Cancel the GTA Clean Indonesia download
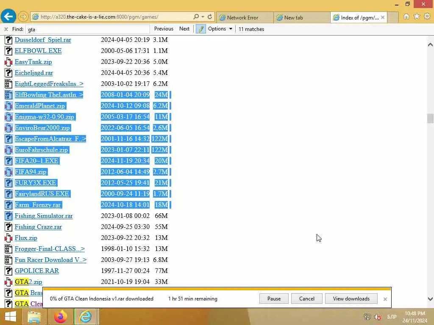 pos(307,299)
